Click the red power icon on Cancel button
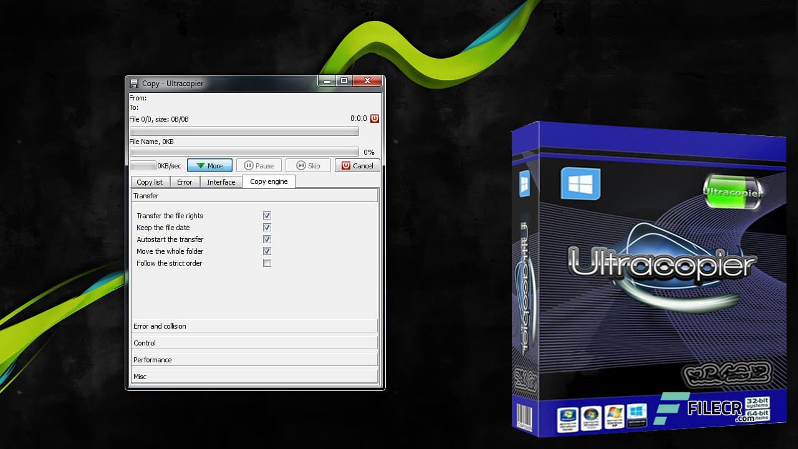This screenshot has width=798, height=449. point(347,165)
